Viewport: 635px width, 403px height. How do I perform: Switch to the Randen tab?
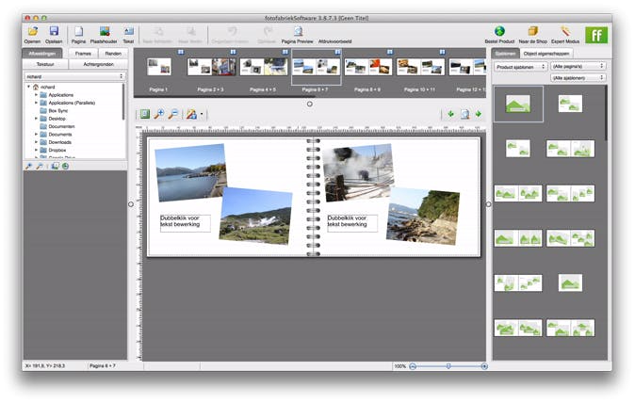click(113, 54)
